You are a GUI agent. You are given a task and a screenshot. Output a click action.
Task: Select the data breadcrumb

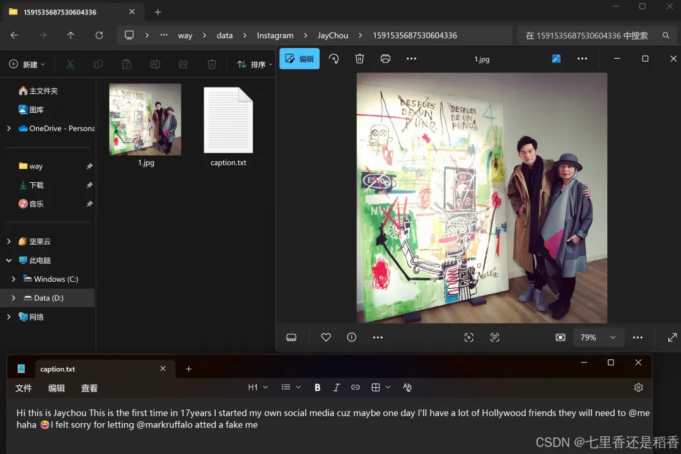coord(224,35)
